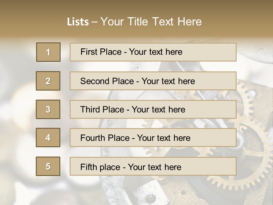
Task: Click the word 'Fourth' in the list
Action: pyautogui.click(x=93, y=138)
